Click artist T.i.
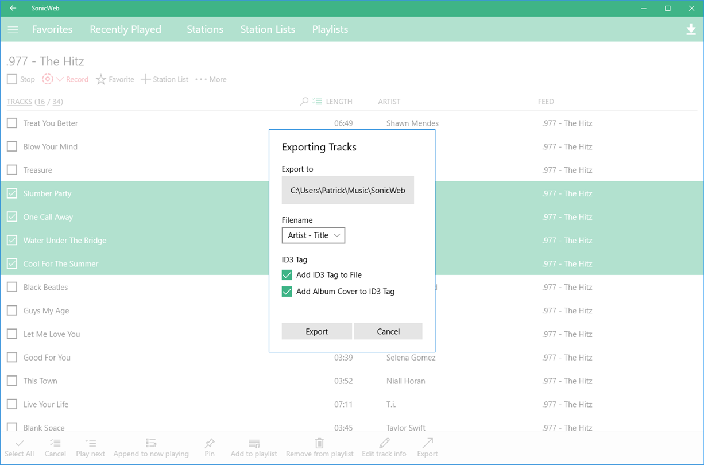The width and height of the screenshot is (704, 465). pyautogui.click(x=392, y=405)
